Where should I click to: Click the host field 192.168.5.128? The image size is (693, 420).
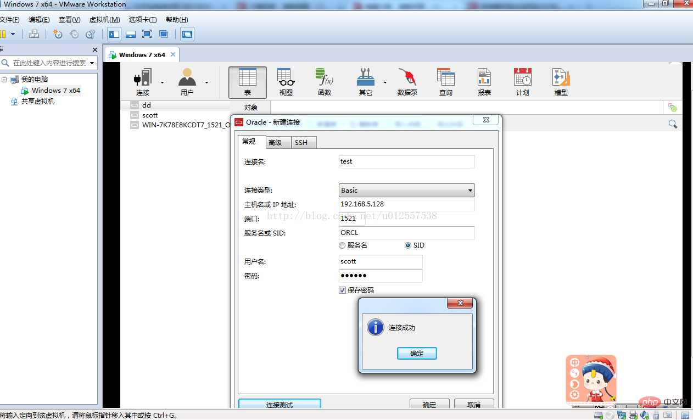[x=406, y=204]
